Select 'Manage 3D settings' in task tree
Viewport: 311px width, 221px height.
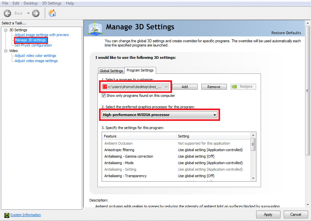30,40
